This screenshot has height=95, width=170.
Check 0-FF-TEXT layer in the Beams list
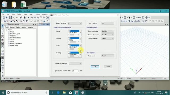(69, 33)
